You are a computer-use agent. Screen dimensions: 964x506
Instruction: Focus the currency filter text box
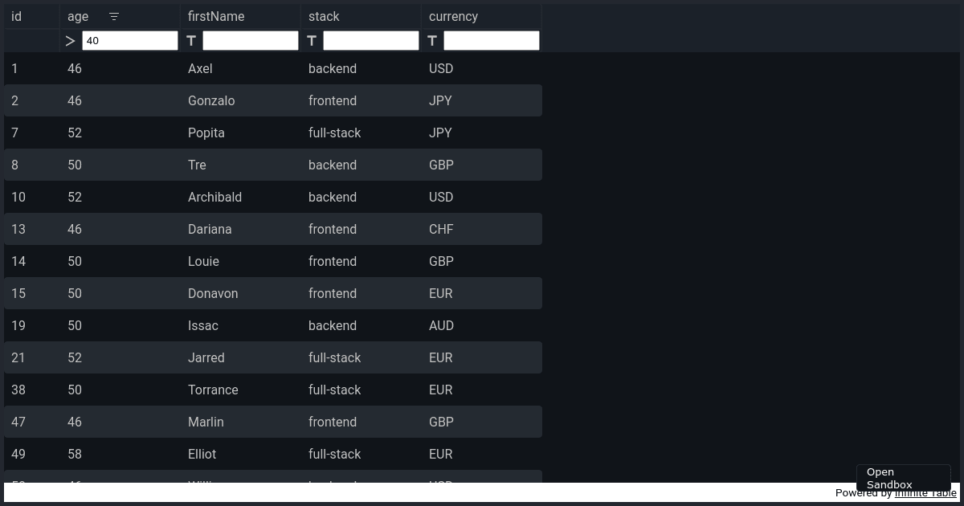[492, 40]
